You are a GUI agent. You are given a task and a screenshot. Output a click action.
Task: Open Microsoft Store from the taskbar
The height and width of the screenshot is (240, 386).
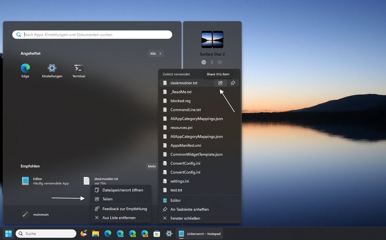click(x=157, y=234)
